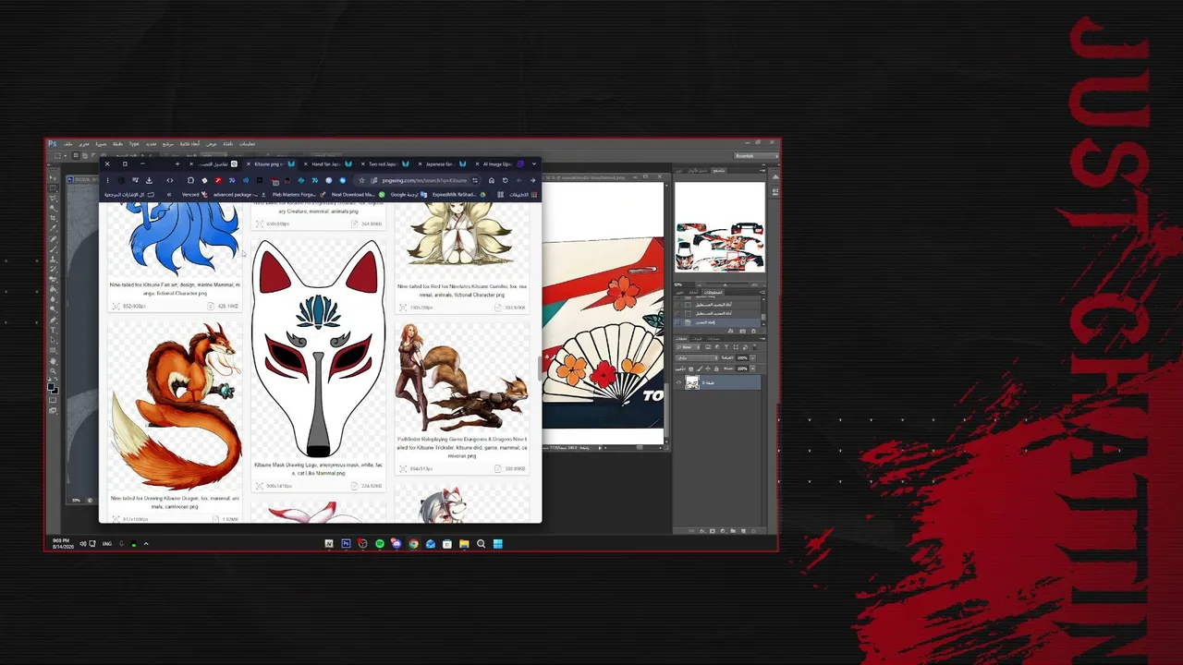The height and width of the screenshot is (665, 1183).
Task: Open the Kitsune Mask Drawing Logo caption link
Action: [318, 469]
